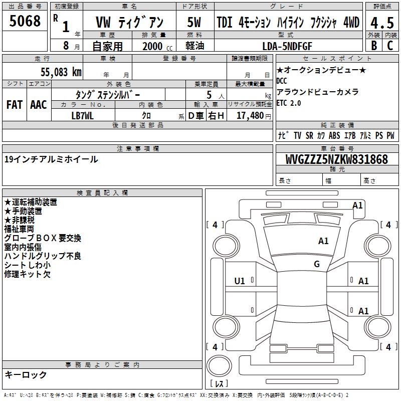The width and height of the screenshot is (401, 401).
Task: Click A1 mark on the hood
Action: [323, 241]
